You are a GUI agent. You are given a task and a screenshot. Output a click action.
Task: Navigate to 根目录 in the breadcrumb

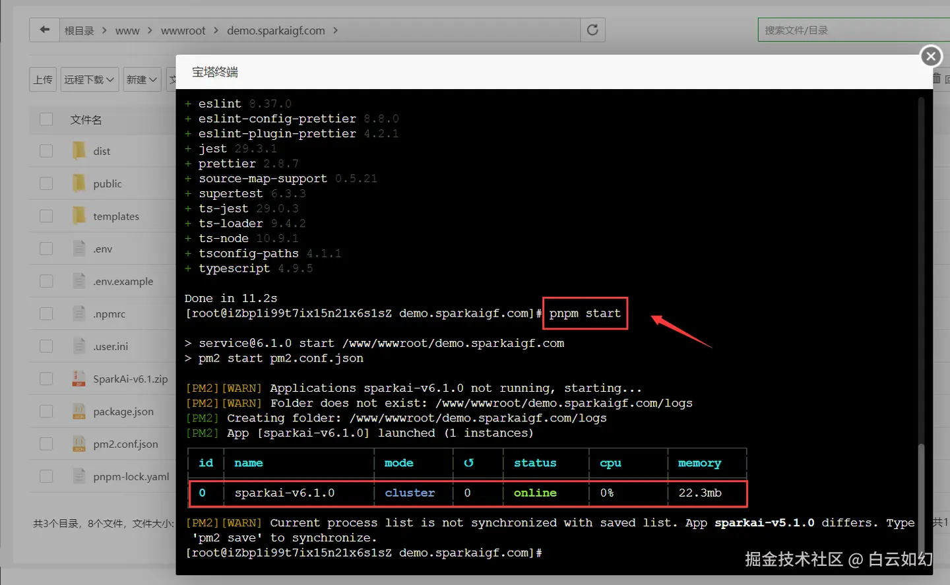click(x=79, y=30)
